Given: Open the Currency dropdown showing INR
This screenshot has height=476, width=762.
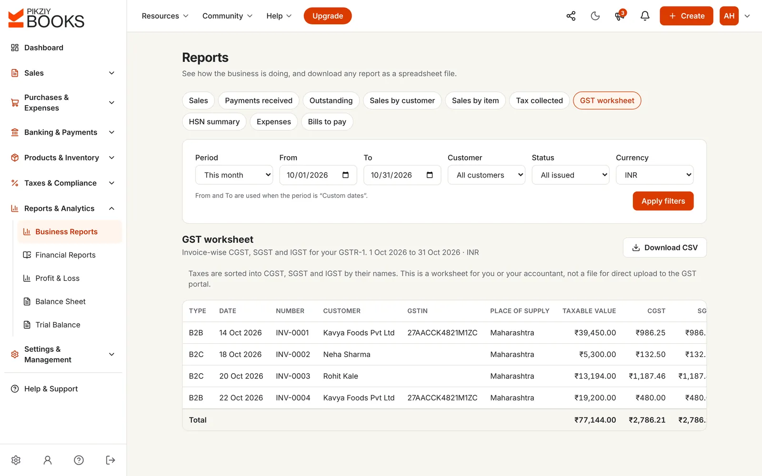Looking at the screenshot, I should [654, 175].
